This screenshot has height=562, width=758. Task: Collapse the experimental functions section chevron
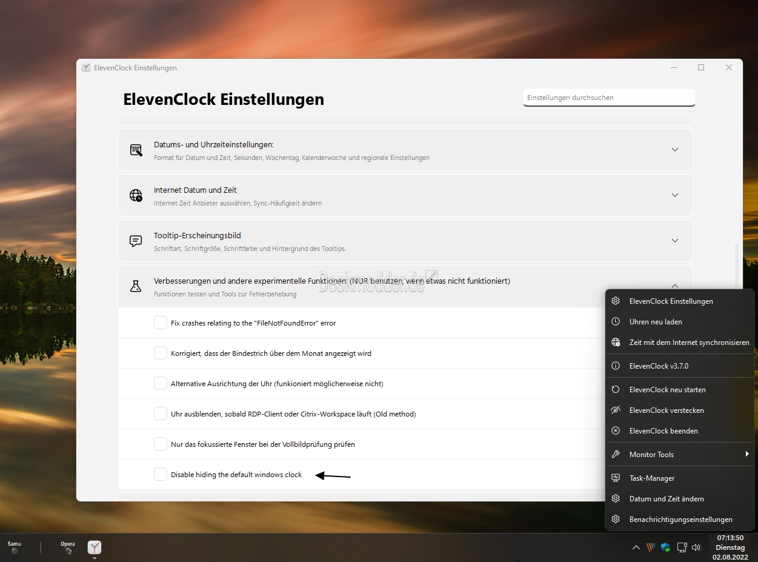(675, 286)
